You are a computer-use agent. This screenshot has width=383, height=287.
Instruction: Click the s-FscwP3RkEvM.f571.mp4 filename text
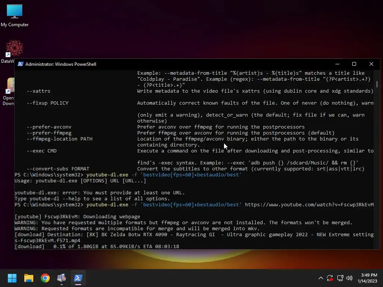coord(48,241)
